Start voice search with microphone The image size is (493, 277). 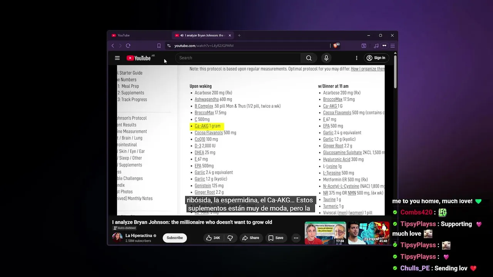pyautogui.click(x=326, y=58)
